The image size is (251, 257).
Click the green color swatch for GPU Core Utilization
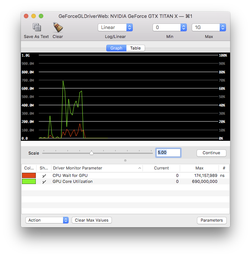pyautogui.click(x=29, y=181)
